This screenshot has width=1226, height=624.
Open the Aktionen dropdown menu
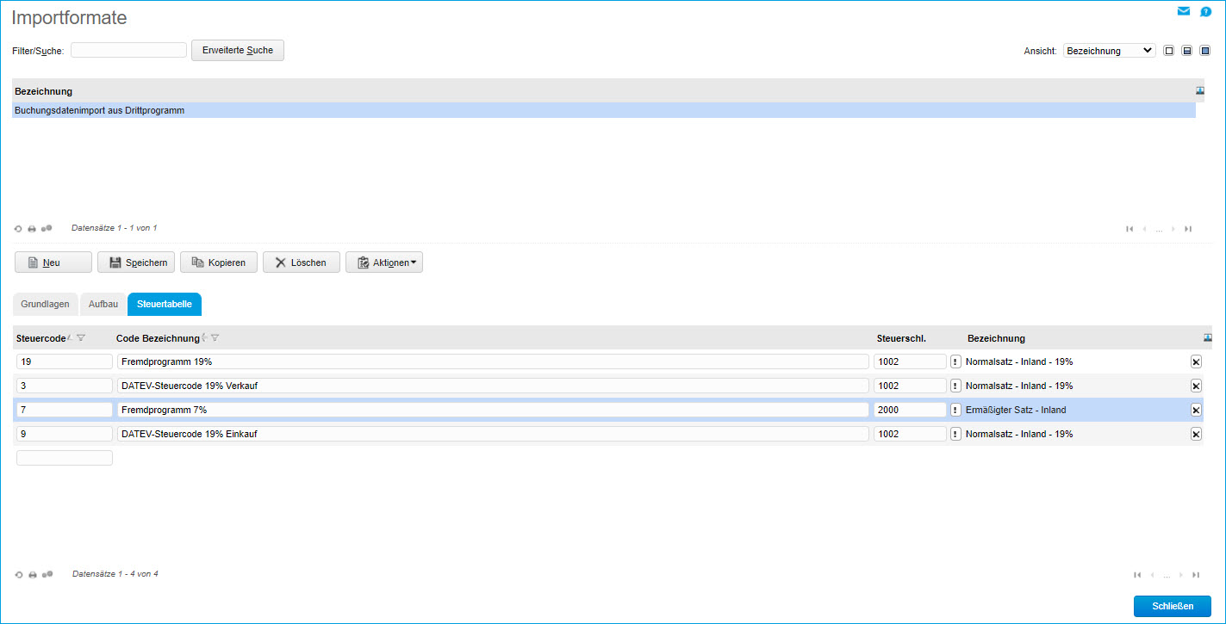[x=384, y=262]
